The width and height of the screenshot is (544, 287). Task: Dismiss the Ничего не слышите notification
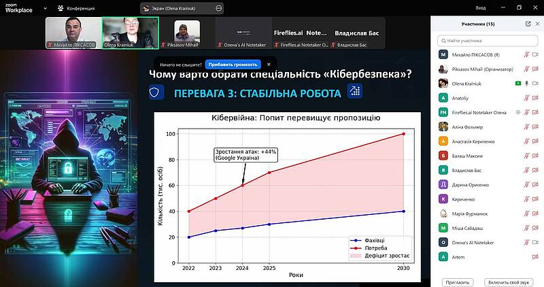coord(269,65)
